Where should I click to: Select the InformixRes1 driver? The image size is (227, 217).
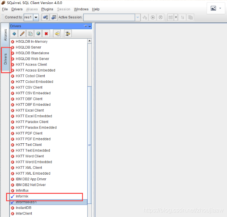(x=49, y=202)
